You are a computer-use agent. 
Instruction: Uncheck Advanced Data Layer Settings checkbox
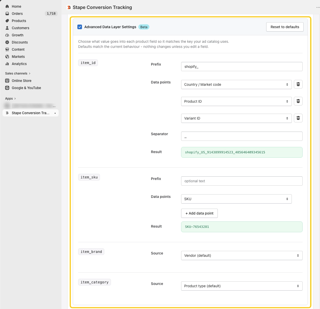coord(80,27)
